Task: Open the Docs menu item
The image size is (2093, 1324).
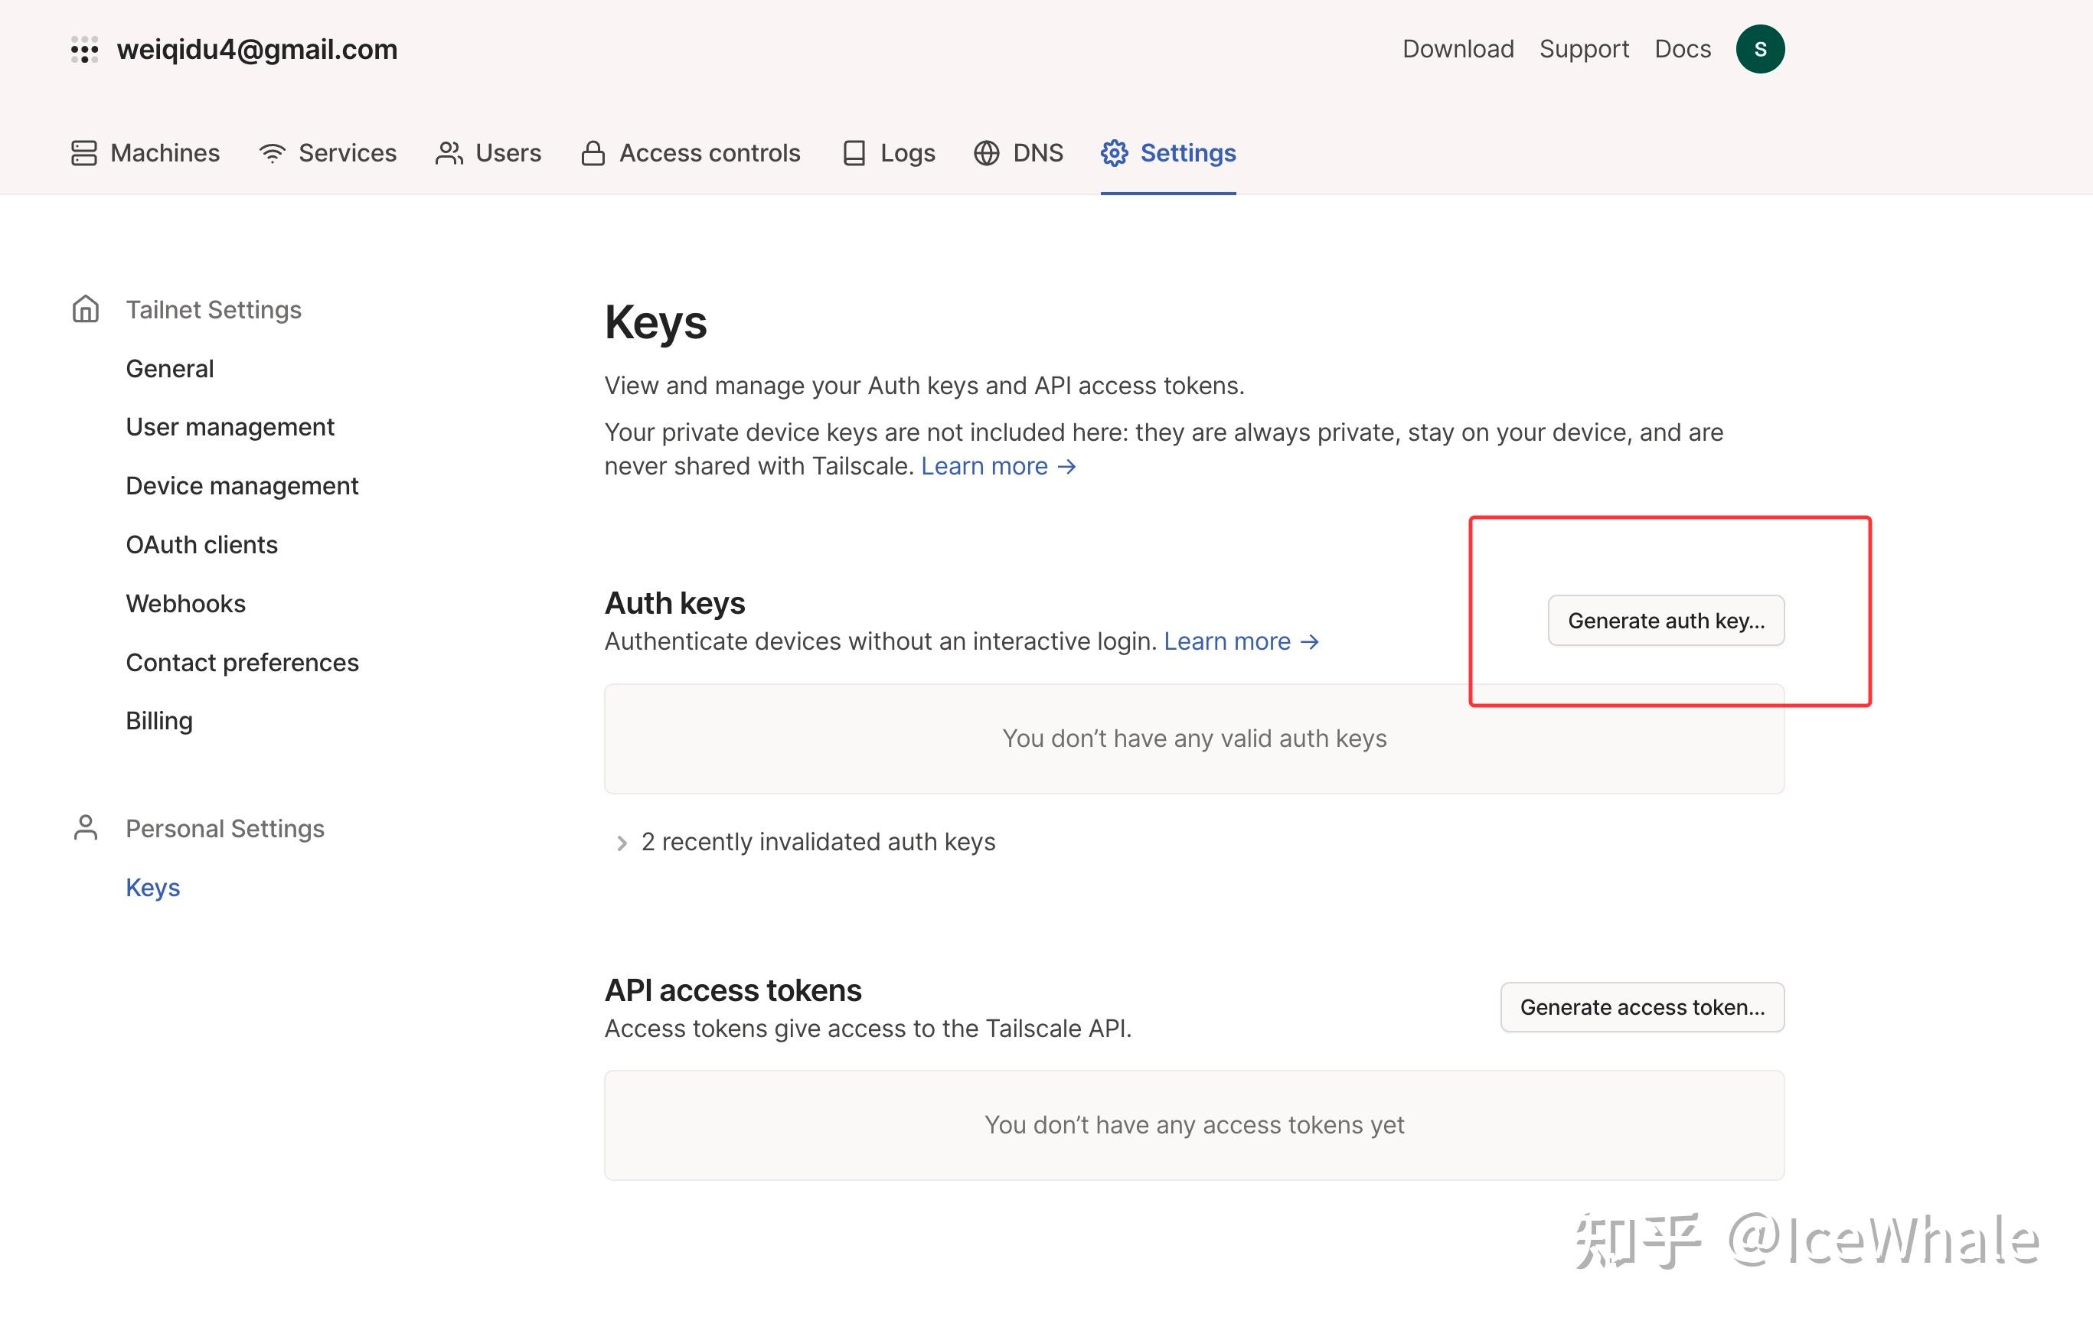Action: tap(1683, 49)
